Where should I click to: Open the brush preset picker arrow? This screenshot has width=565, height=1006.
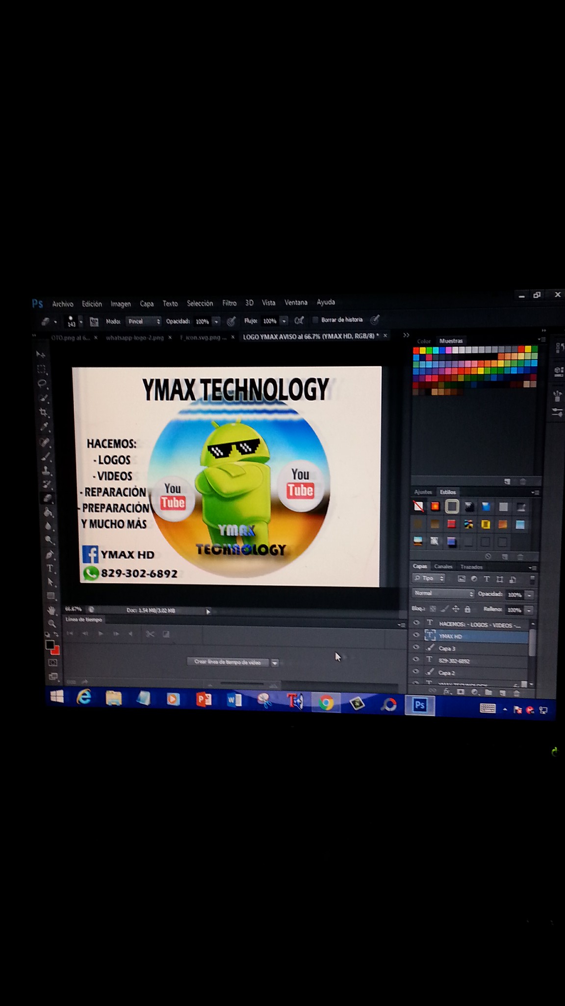(80, 322)
